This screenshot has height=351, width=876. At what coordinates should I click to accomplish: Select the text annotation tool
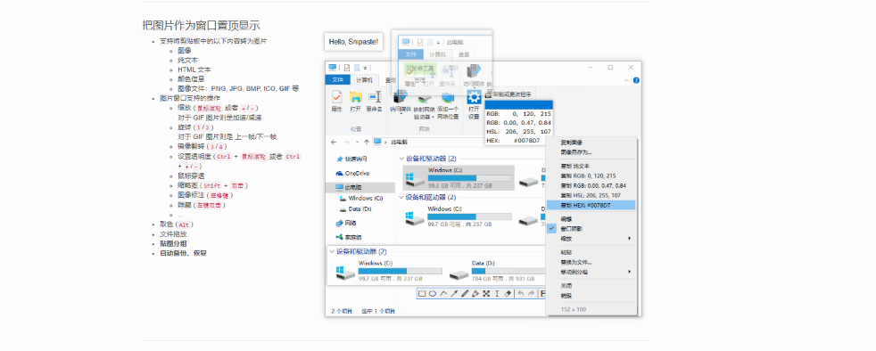tap(497, 293)
